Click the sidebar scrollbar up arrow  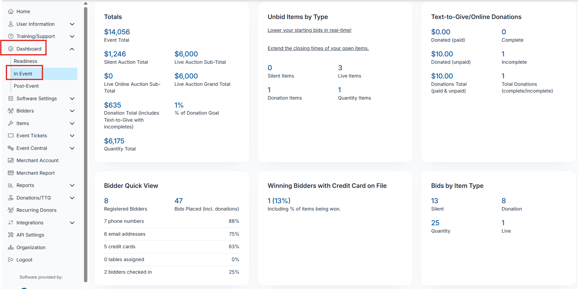[86, 3]
